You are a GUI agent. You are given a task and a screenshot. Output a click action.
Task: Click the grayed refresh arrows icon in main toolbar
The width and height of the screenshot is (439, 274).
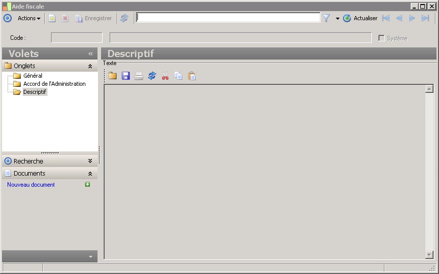124,18
